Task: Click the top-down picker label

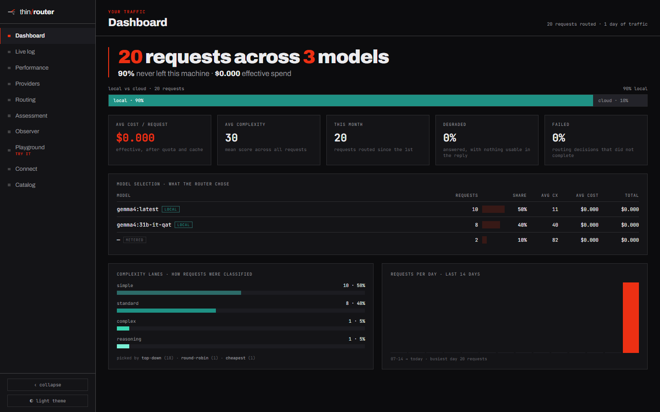Action: click(151, 358)
